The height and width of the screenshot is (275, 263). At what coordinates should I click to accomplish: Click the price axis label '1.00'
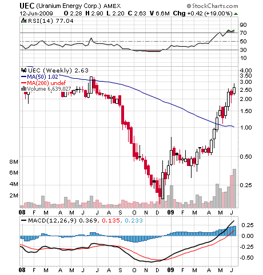pyautogui.click(x=246, y=127)
